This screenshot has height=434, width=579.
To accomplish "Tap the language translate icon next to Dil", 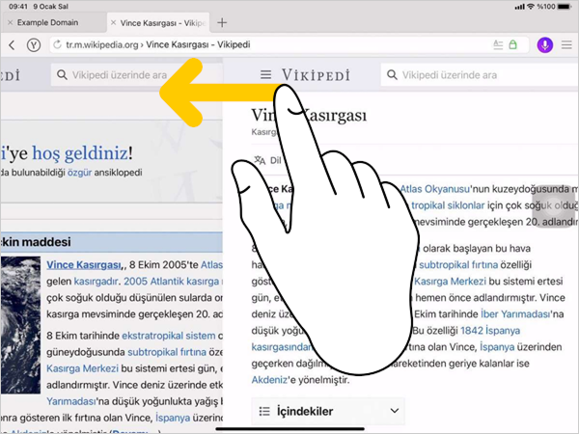I will coord(258,161).
